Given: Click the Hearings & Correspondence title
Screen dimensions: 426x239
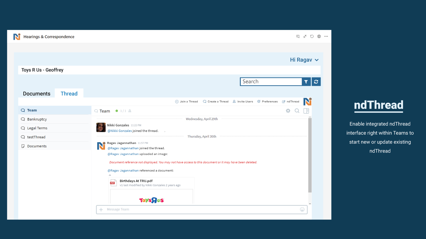Looking at the screenshot, I should pos(49,37).
